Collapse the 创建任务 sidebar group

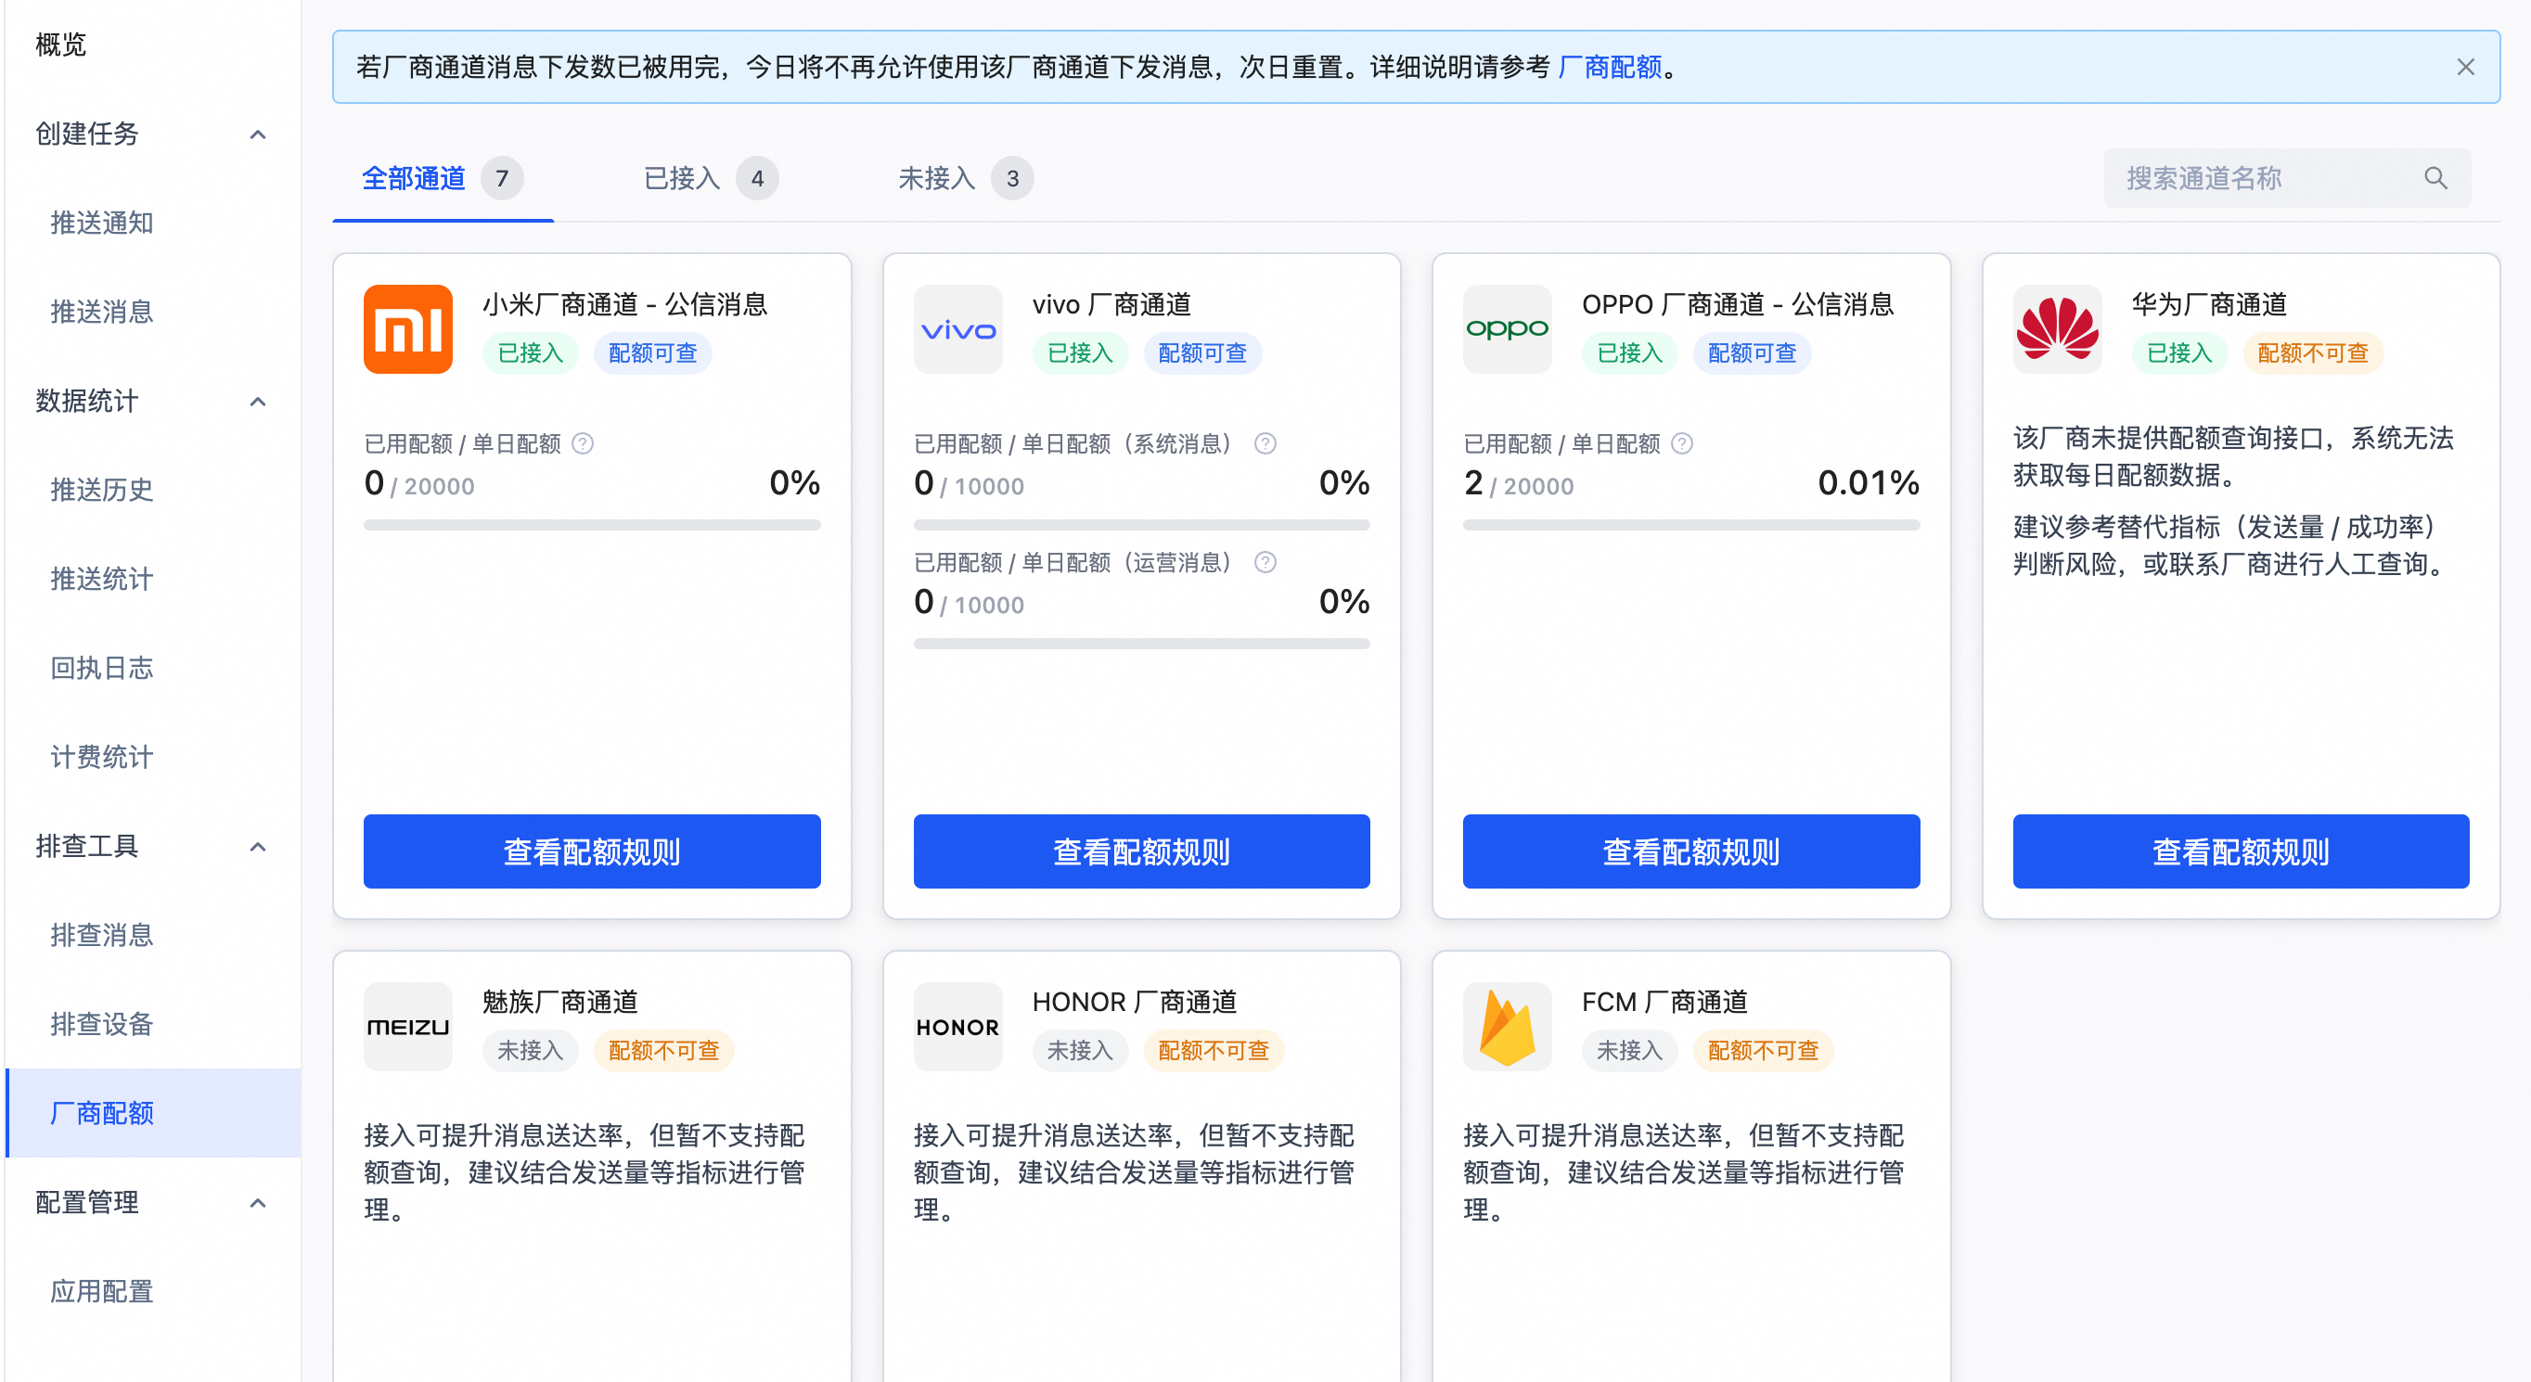tap(257, 134)
